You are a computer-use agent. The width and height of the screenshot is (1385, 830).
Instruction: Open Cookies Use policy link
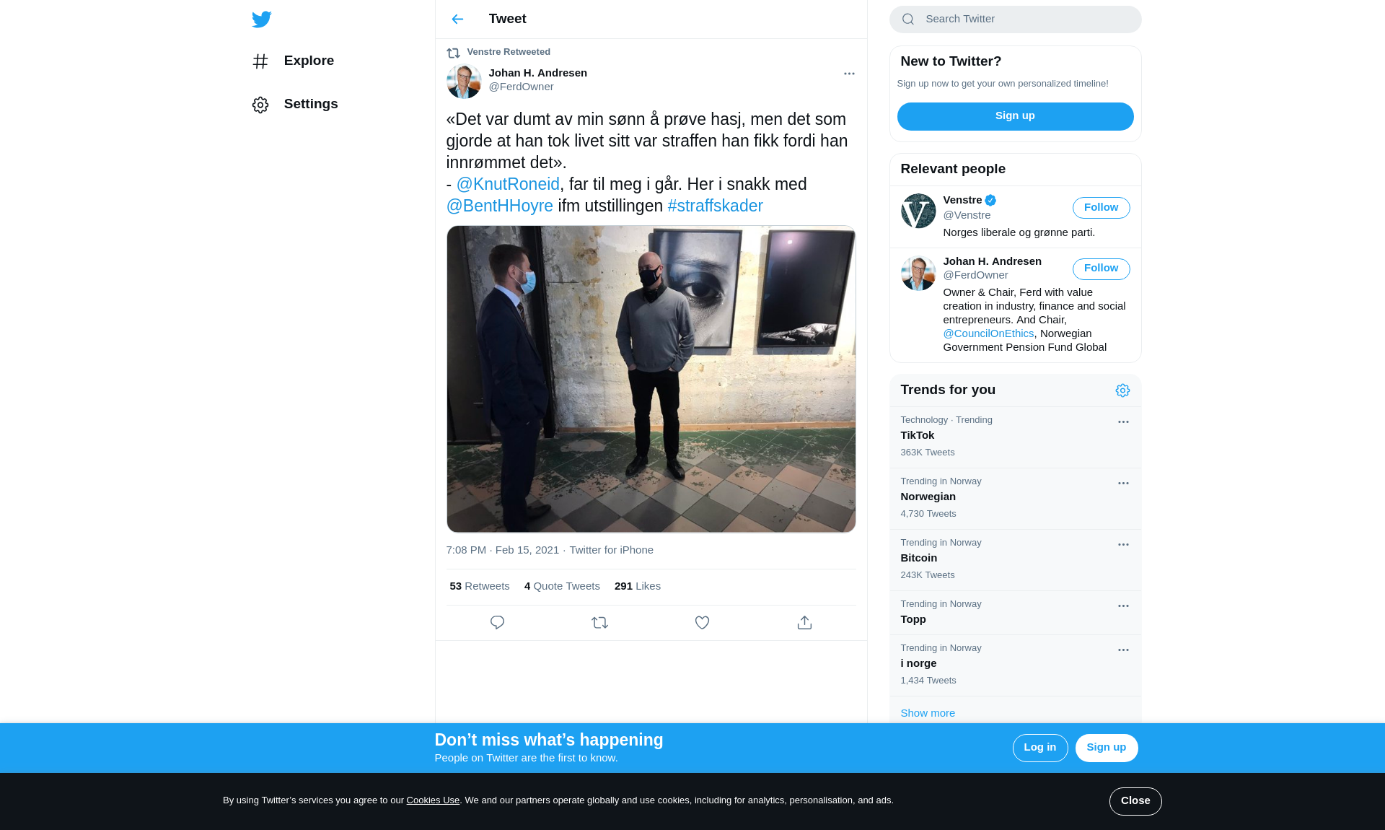pyautogui.click(x=433, y=800)
